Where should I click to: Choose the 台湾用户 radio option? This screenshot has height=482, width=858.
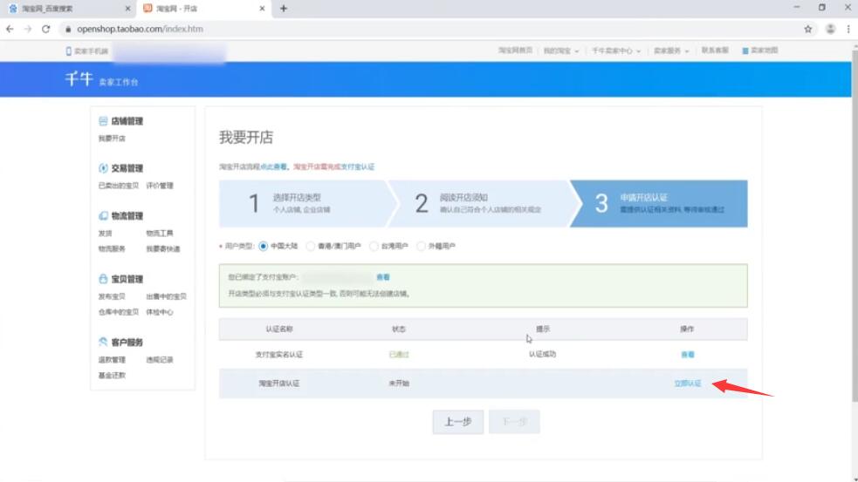tap(374, 246)
